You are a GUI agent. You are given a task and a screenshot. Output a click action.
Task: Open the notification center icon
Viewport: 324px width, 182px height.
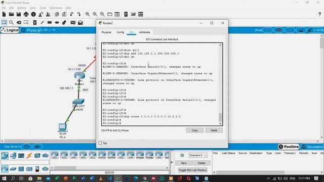[316, 178]
